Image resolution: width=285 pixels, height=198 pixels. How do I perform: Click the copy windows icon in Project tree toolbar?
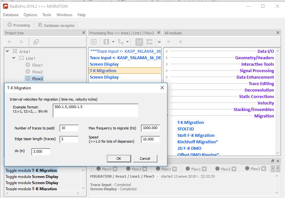coord(36,42)
